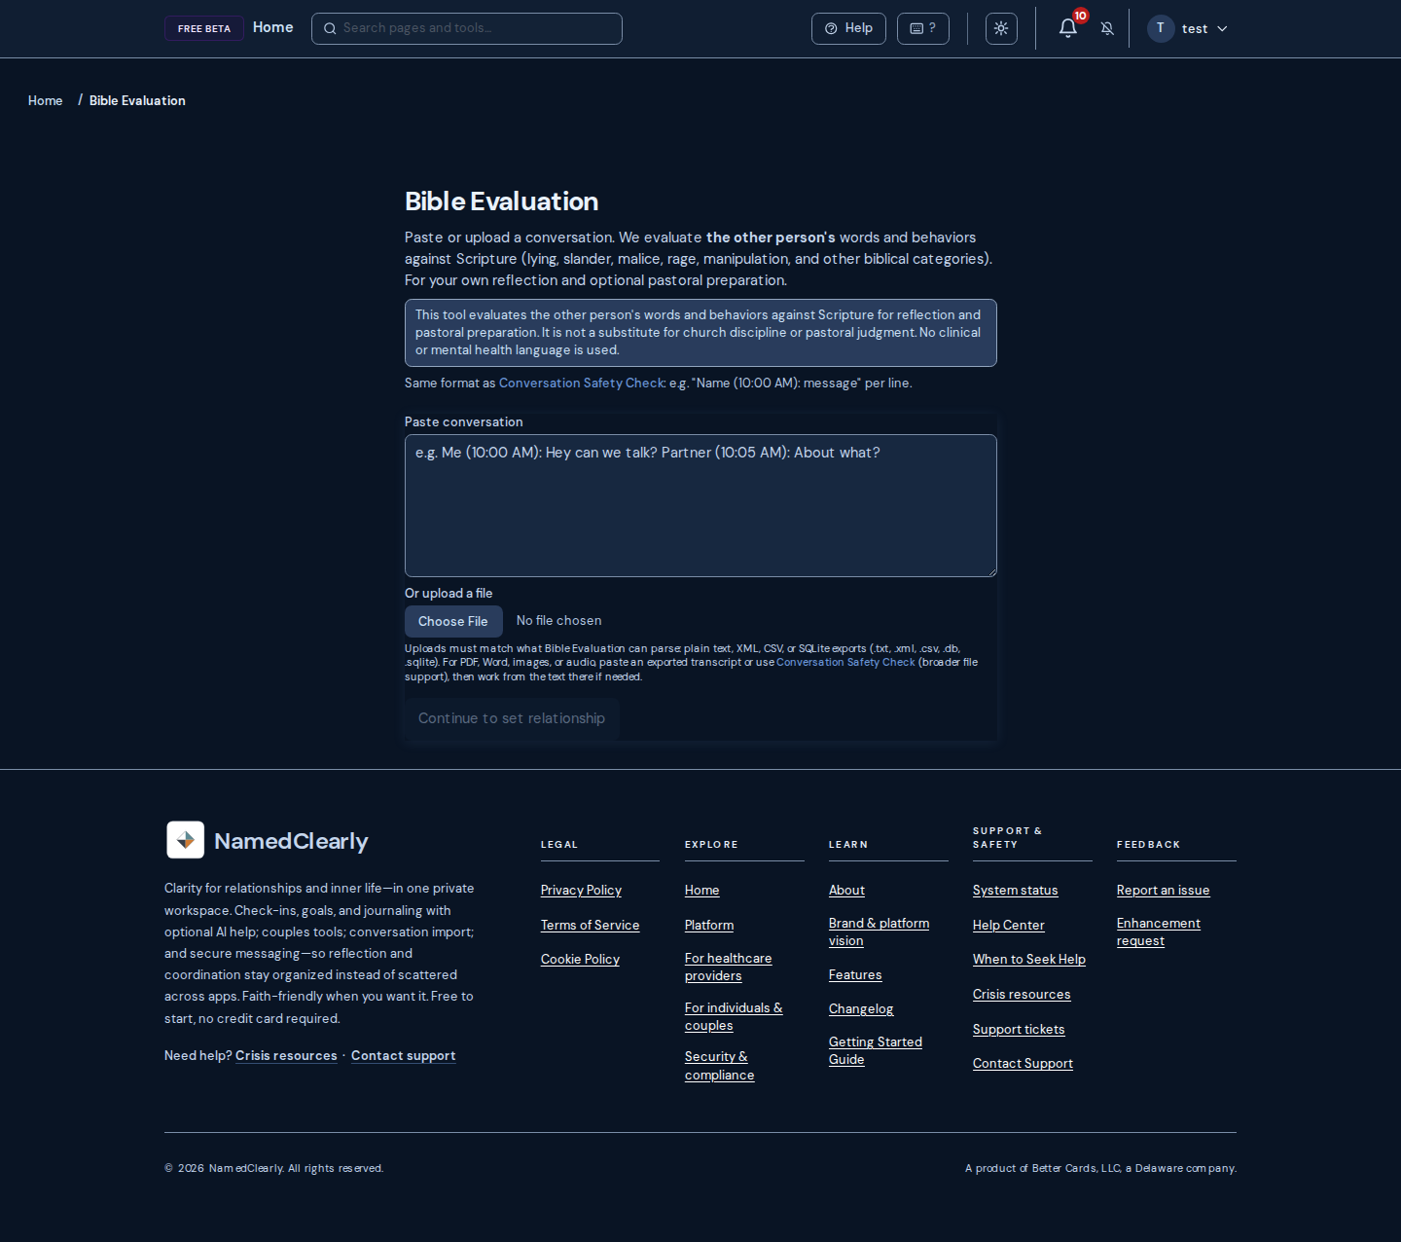Click Continue to set relationship button
This screenshot has height=1242, width=1401.
(512, 718)
